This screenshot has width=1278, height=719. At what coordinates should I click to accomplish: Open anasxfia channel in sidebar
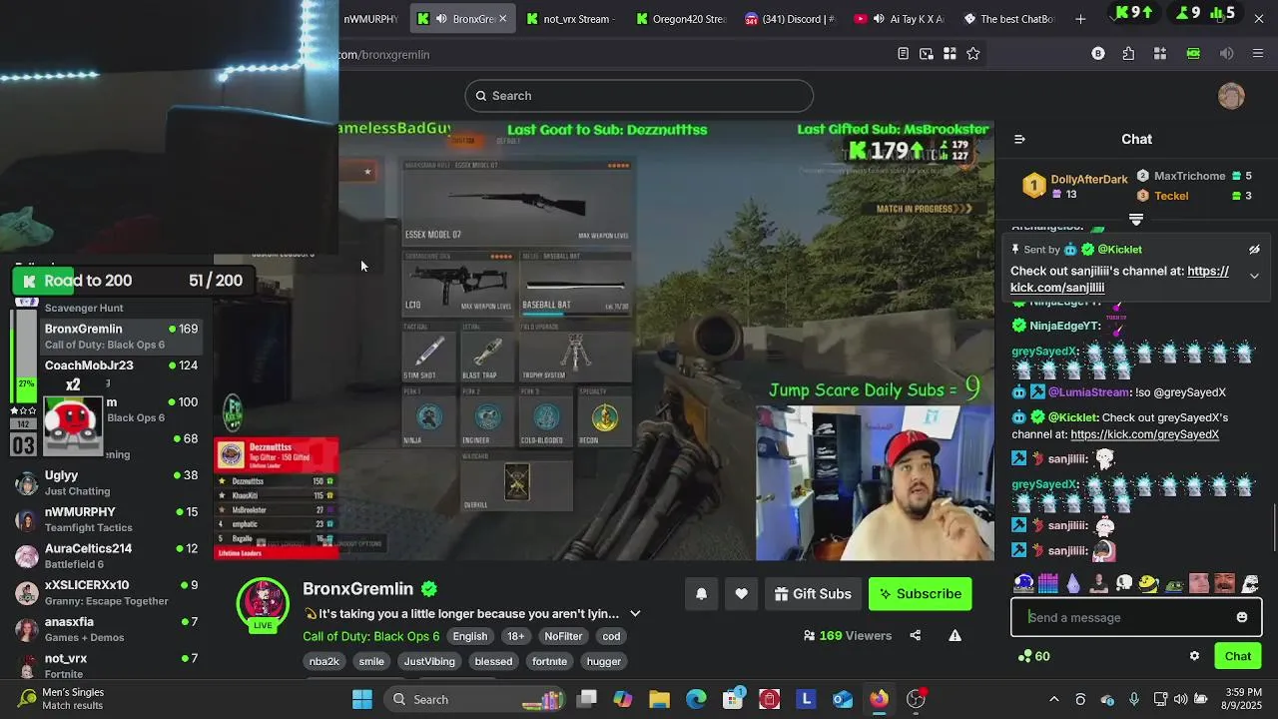(x=108, y=629)
